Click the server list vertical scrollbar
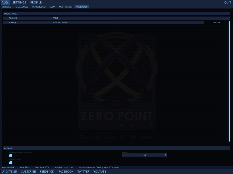The width and height of the screenshot is (233, 174). click(x=229, y=81)
